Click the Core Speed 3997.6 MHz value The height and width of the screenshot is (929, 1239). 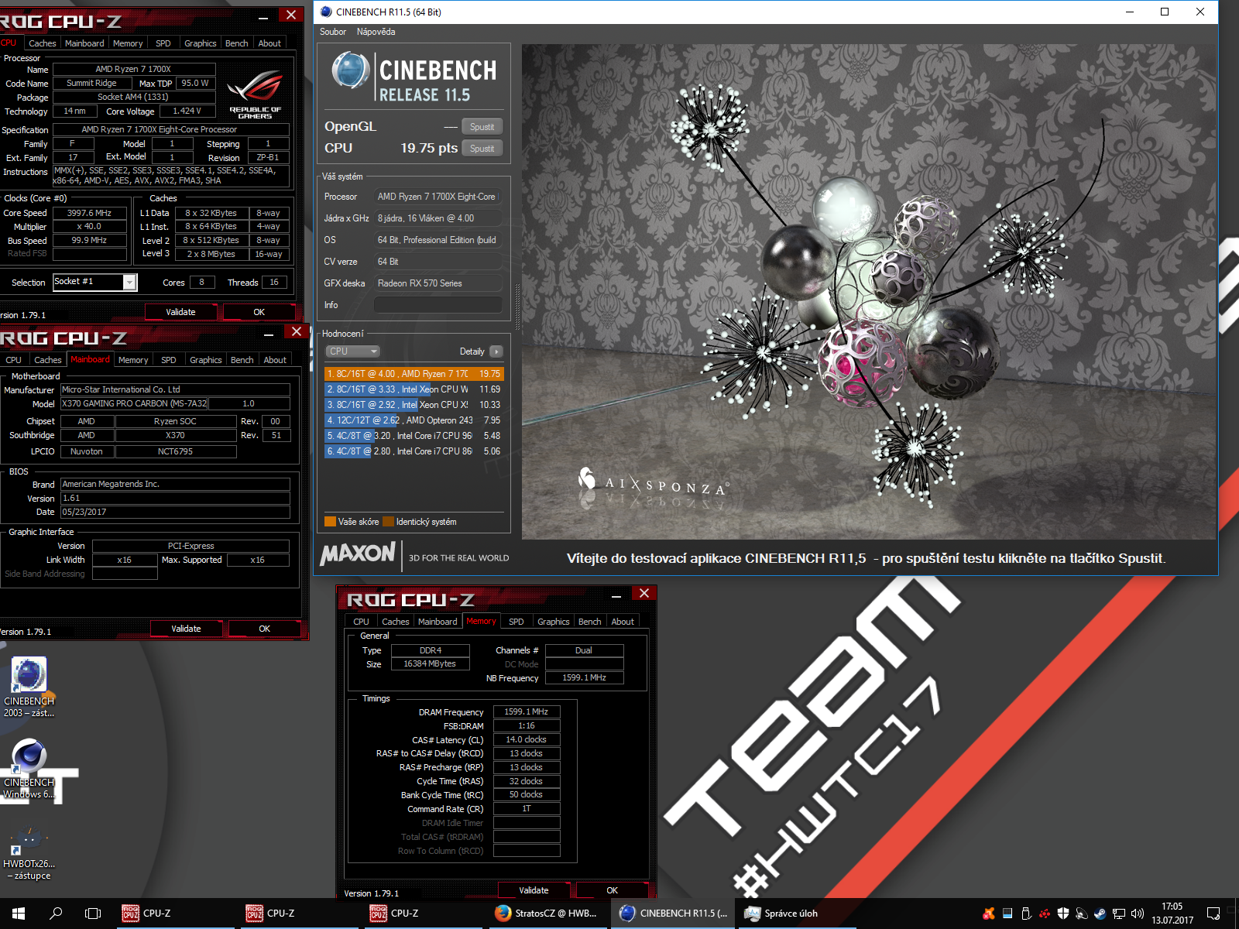(89, 213)
